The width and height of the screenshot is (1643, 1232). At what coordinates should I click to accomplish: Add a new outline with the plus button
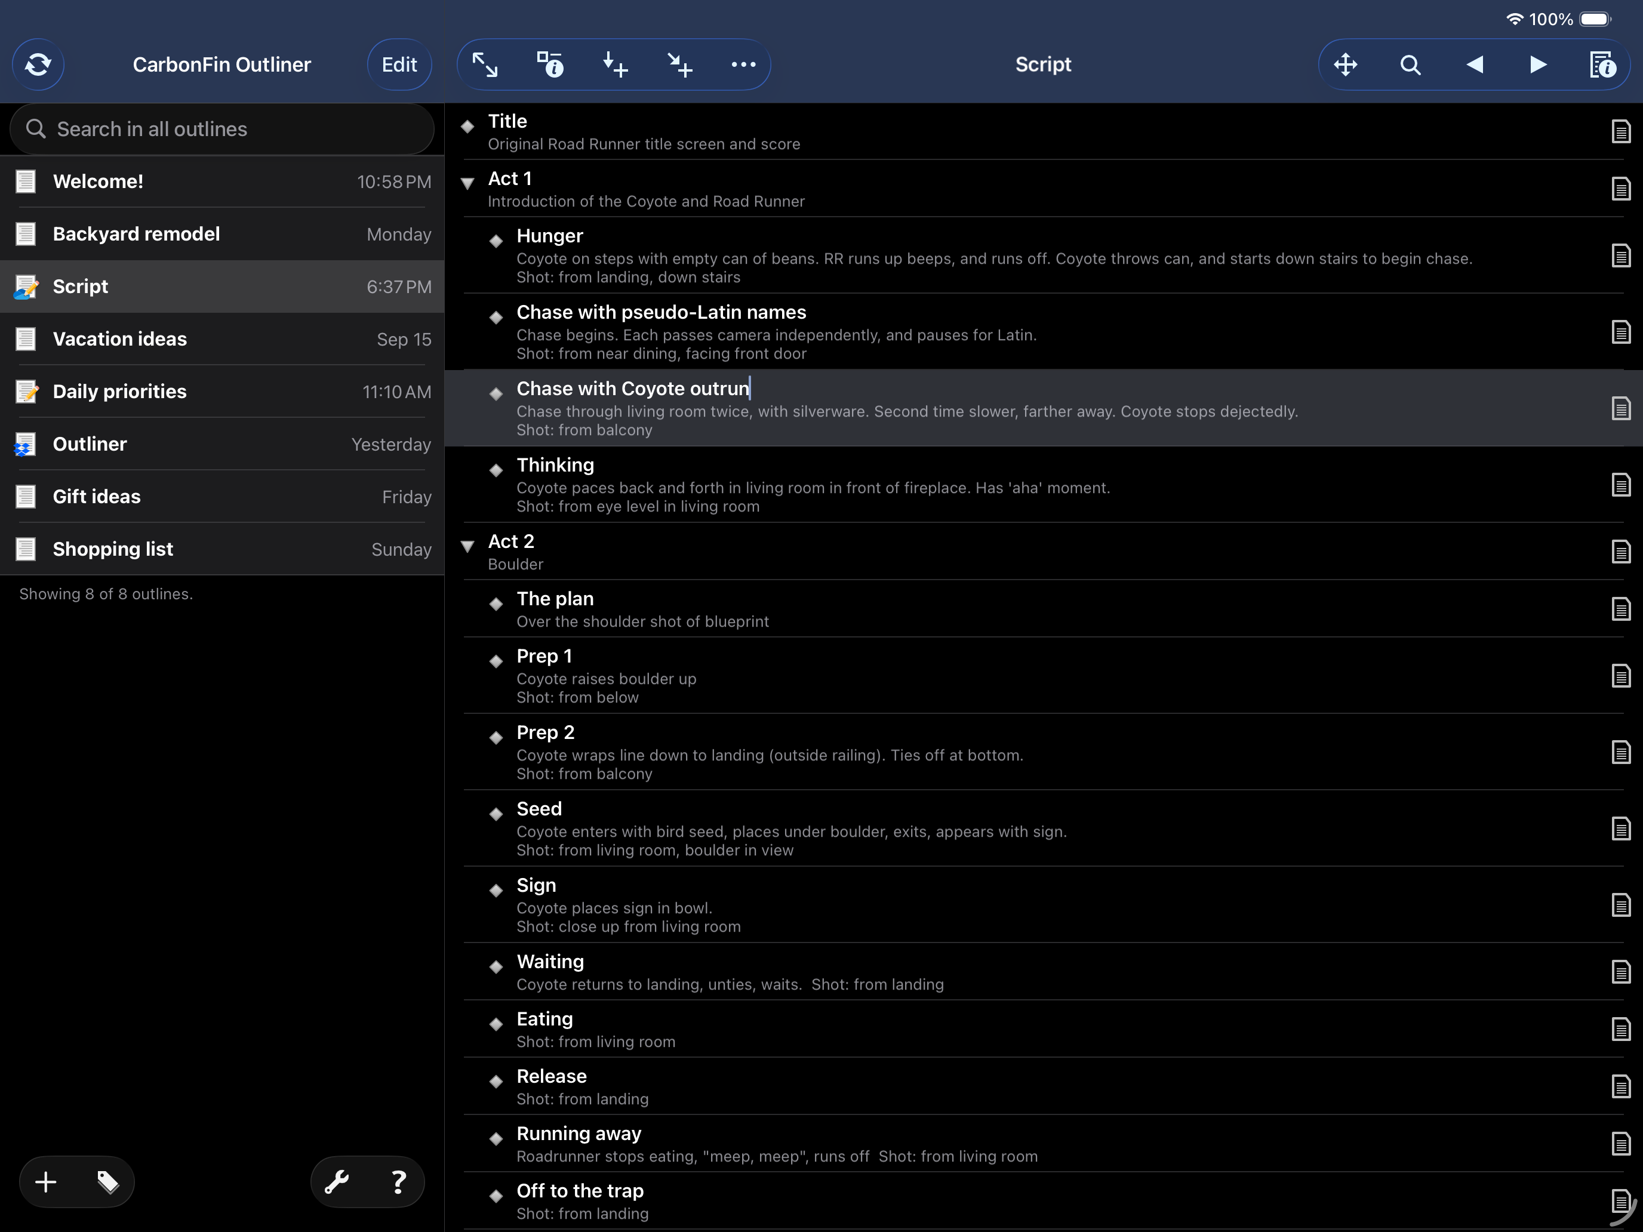pos(45,1181)
